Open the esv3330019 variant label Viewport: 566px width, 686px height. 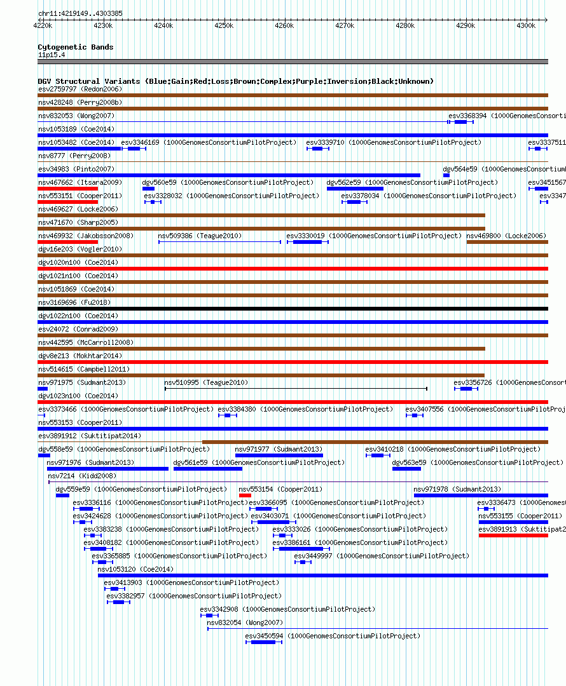(x=374, y=236)
